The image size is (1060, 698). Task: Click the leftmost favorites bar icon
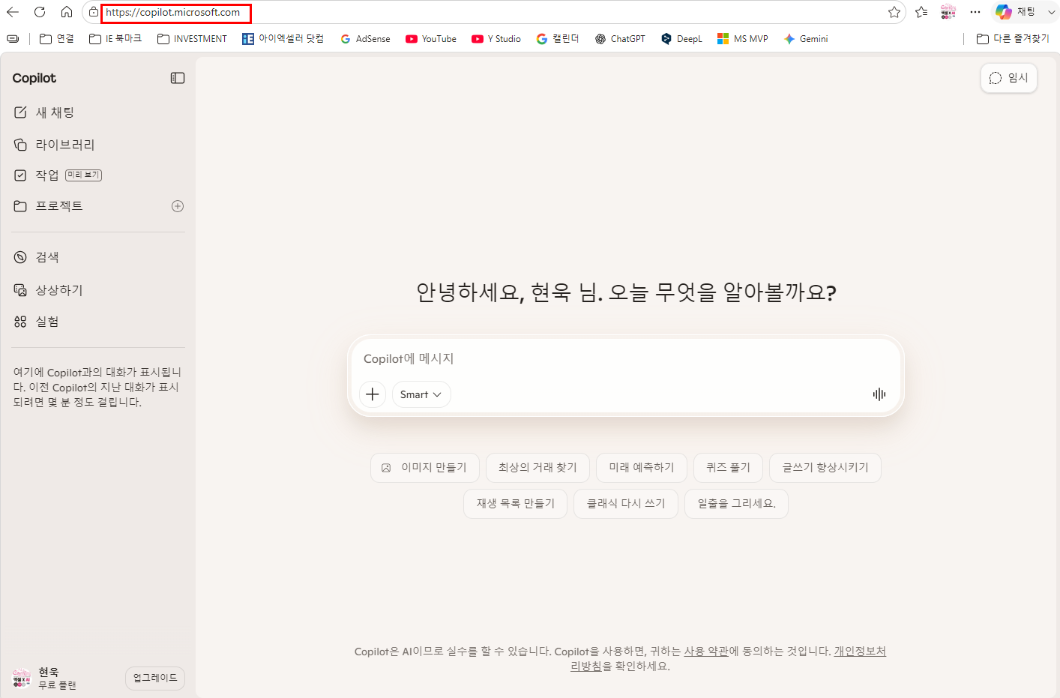click(x=13, y=39)
